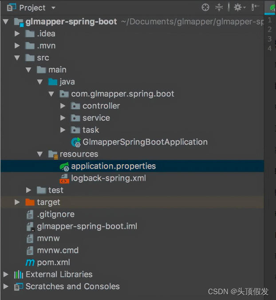The width and height of the screenshot is (276, 300).
Task: Select the pom.xml file name
Action: click(x=53, y=263)
